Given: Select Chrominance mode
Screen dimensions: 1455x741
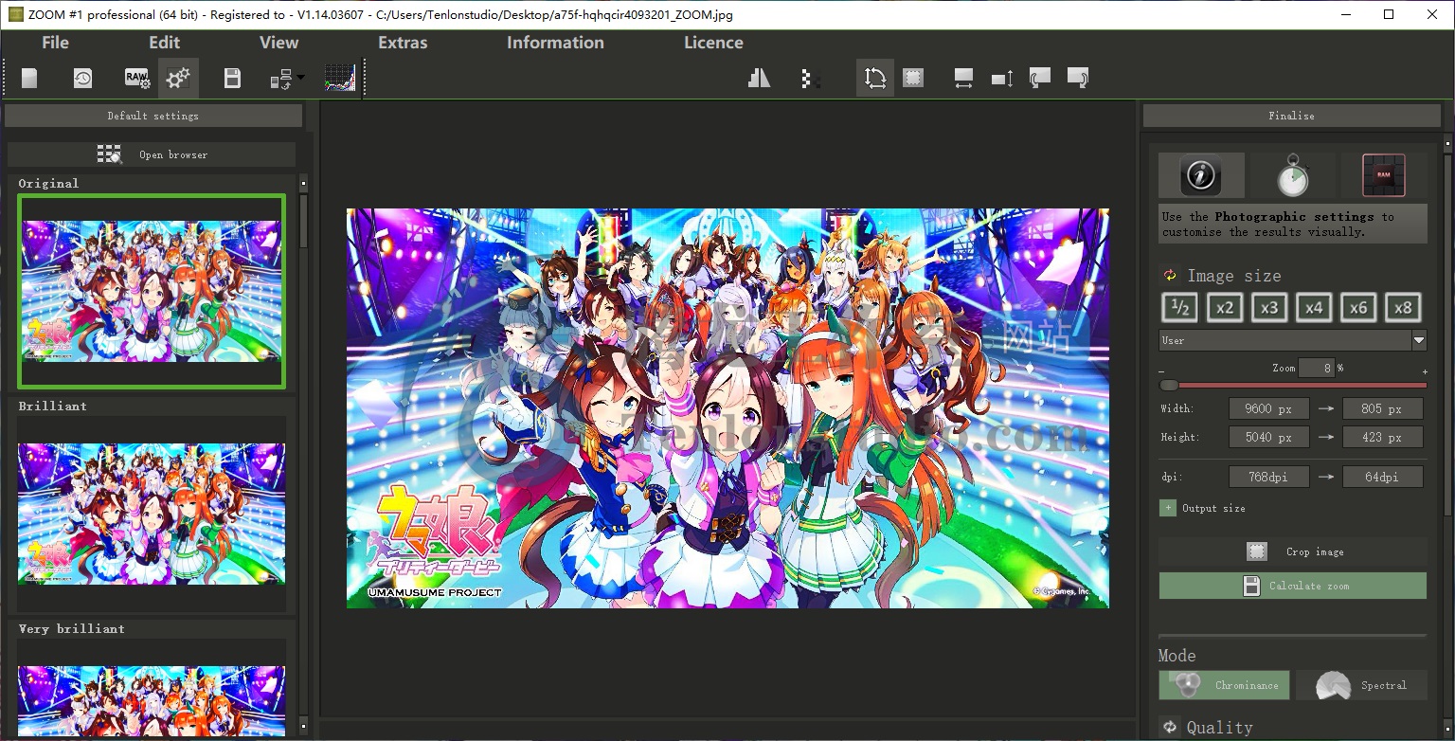Looking at the screenshot, I should [x=1224, y=685].
